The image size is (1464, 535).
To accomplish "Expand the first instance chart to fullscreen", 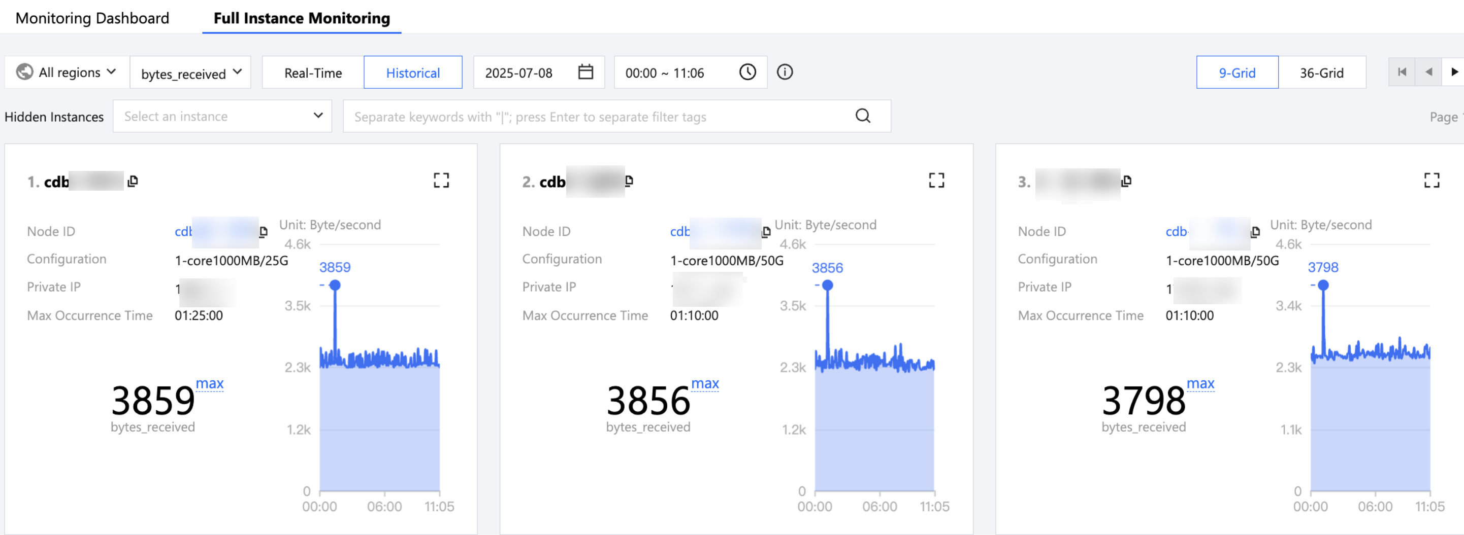I will click(x=441, y=181).
